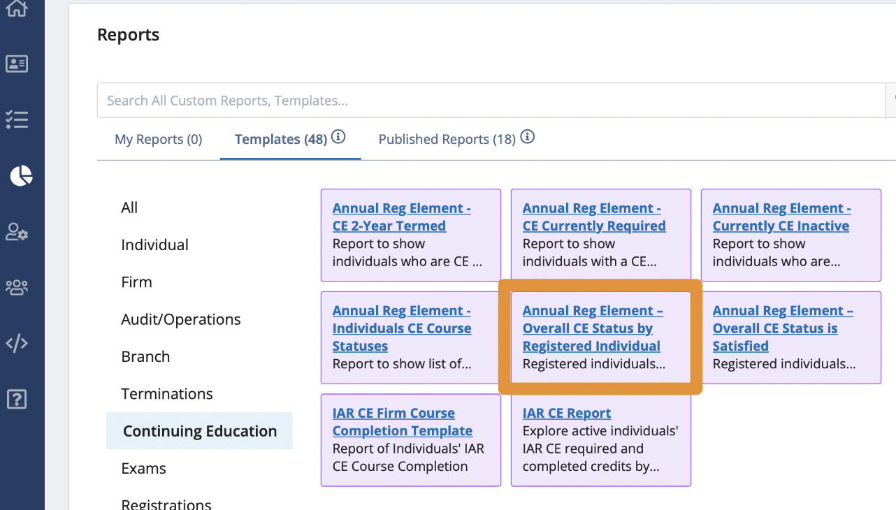Switch to Published Reports (18) tab
896x510 pixels.
click(447, 139)
